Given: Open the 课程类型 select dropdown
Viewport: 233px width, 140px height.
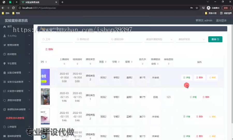Looking at the screenshot, I should (159, 39).
